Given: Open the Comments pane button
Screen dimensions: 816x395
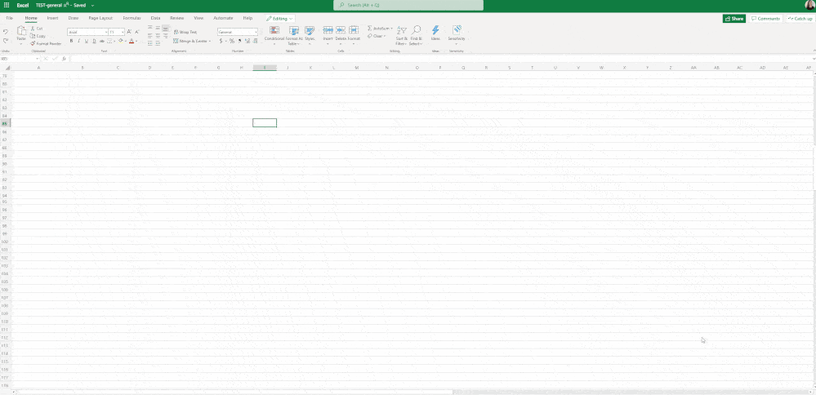Looking at the screenshot, I should pyautogui.click(x=765, y=18).
